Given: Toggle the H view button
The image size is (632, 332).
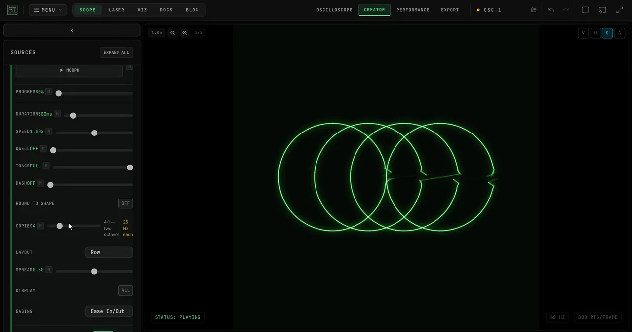Looking at the screenshot, I should click(595, 33).
